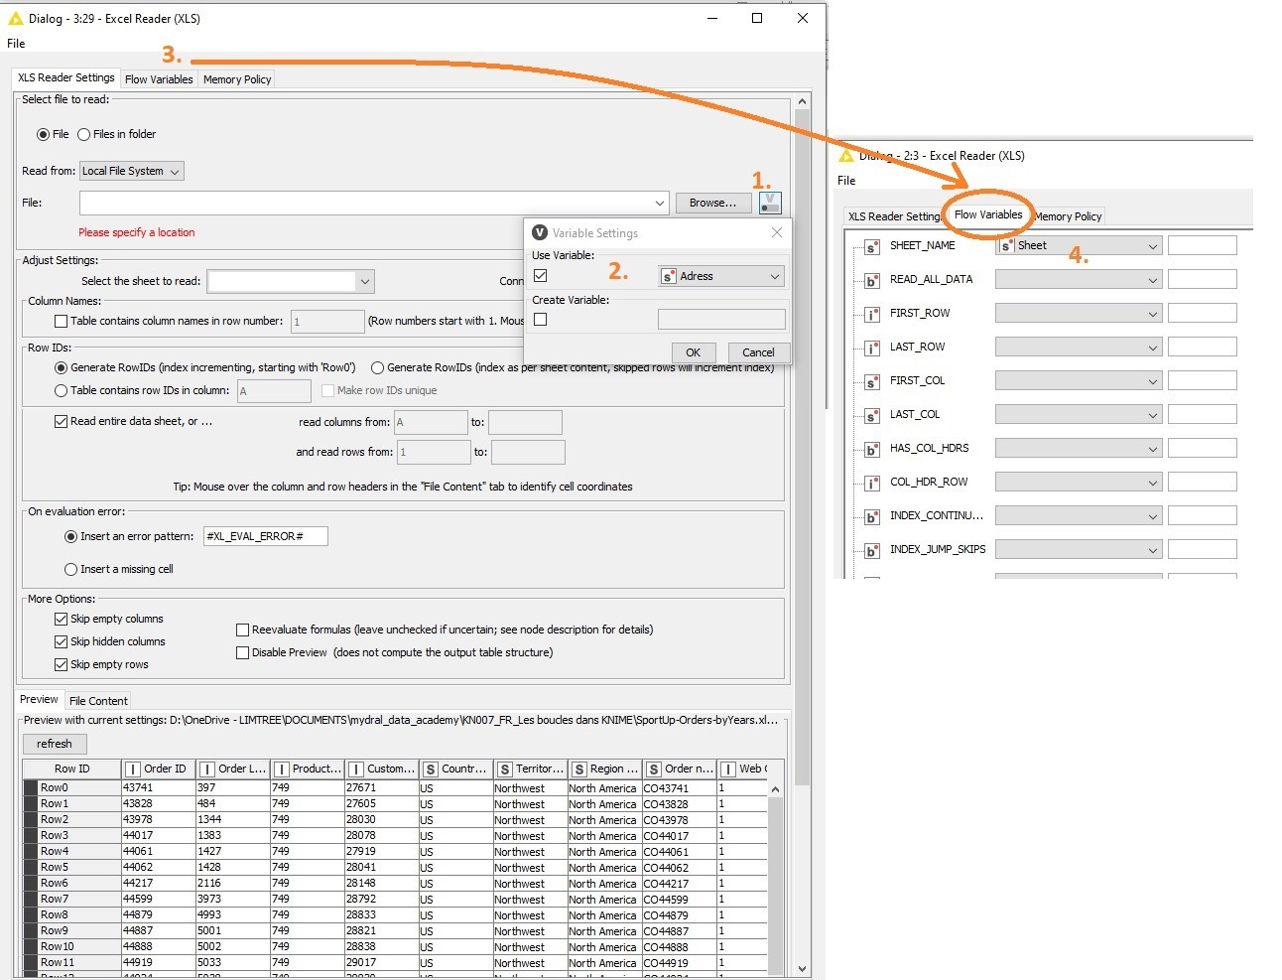Click the flow variable button beside Browse
Screen dimensions: 1282x980
click(770, 203)
